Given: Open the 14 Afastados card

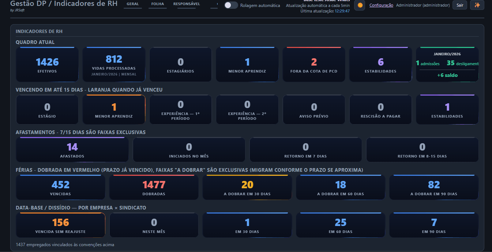Looking at the screenshot, I should (72, 150).
